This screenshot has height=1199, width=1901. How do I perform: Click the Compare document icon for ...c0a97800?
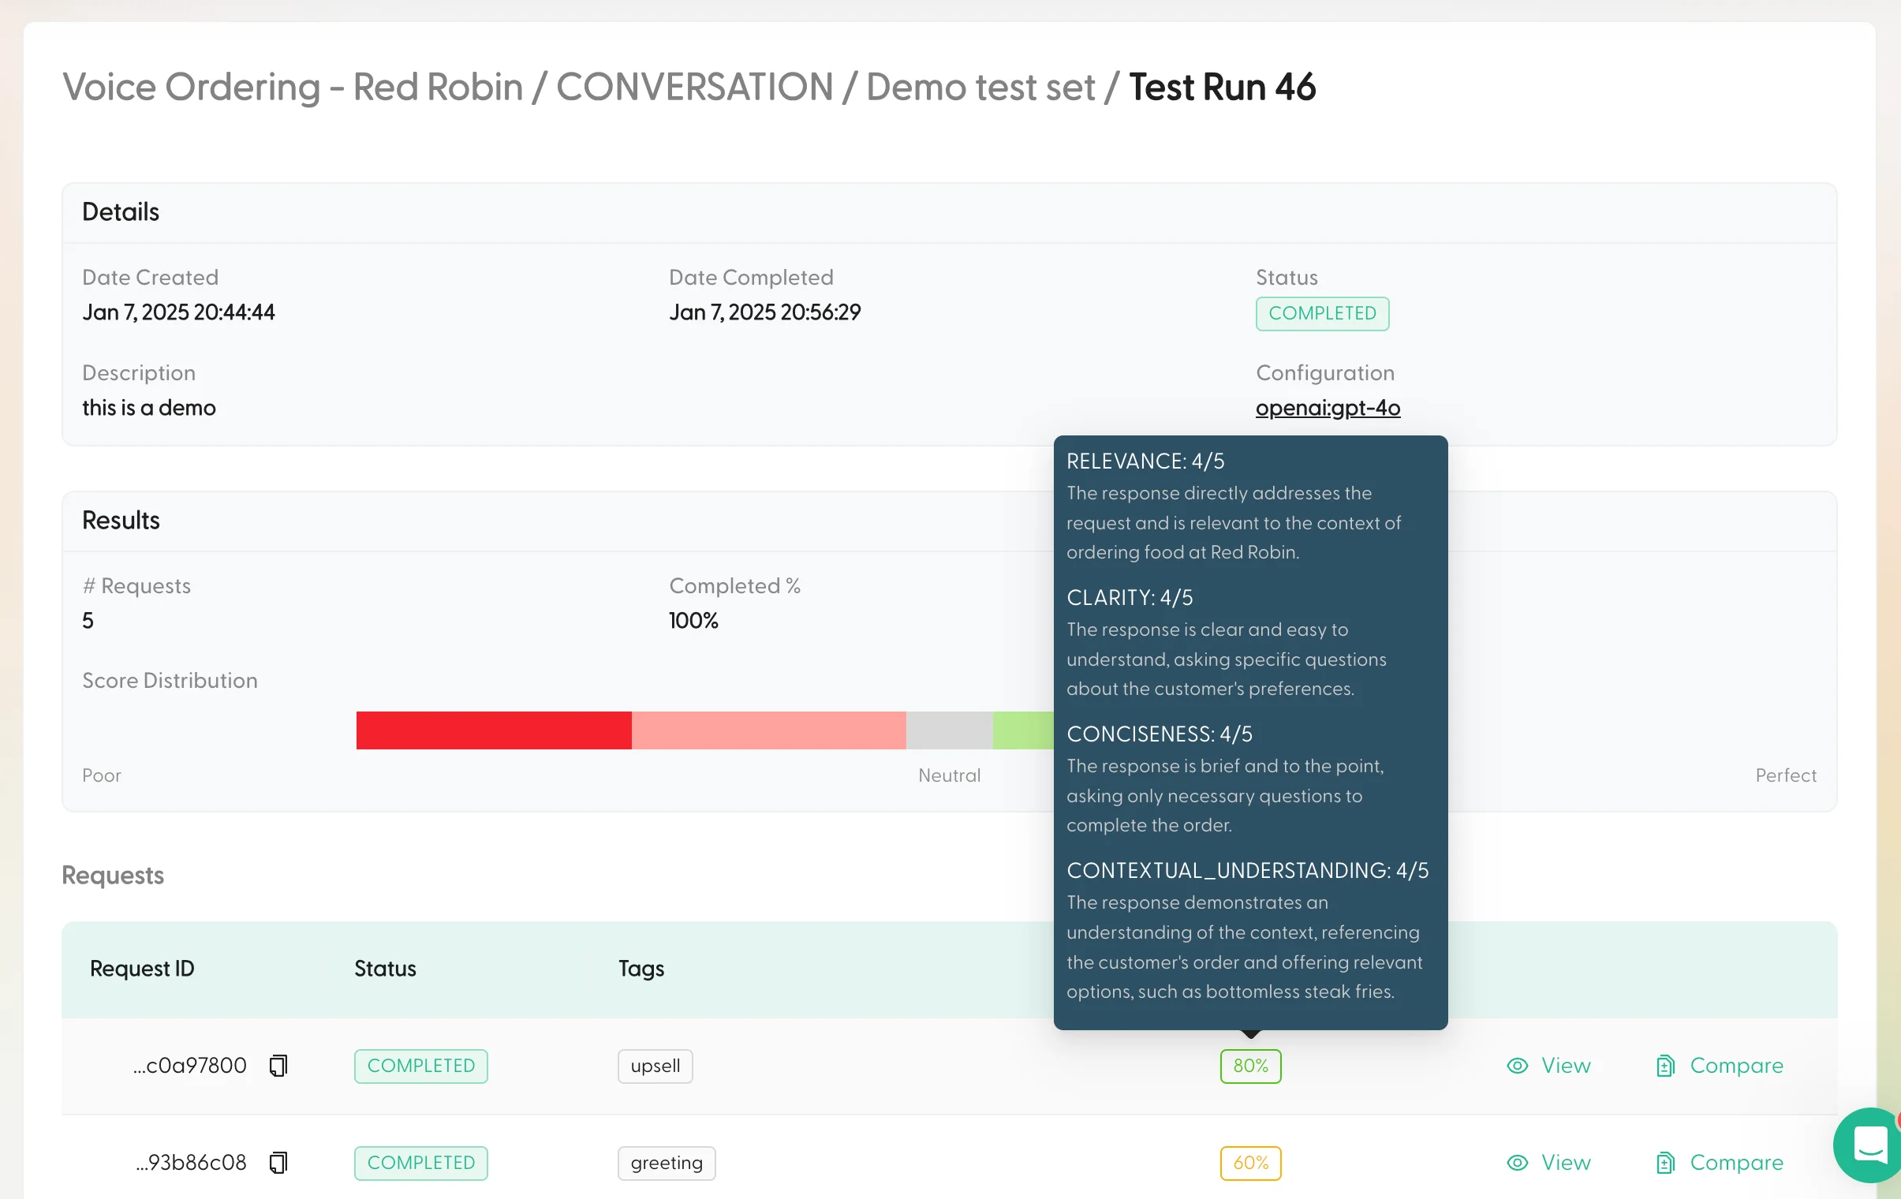coord(1666,1066)
